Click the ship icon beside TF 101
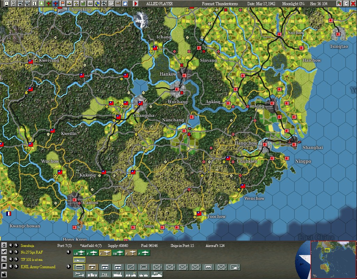 (4, 259)
